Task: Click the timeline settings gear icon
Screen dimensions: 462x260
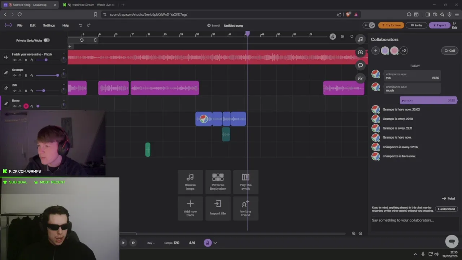Action: (x=342, y=36)
